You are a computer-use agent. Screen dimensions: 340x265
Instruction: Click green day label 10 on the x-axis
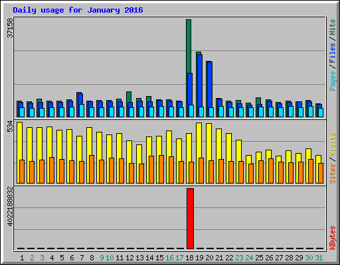110,258
